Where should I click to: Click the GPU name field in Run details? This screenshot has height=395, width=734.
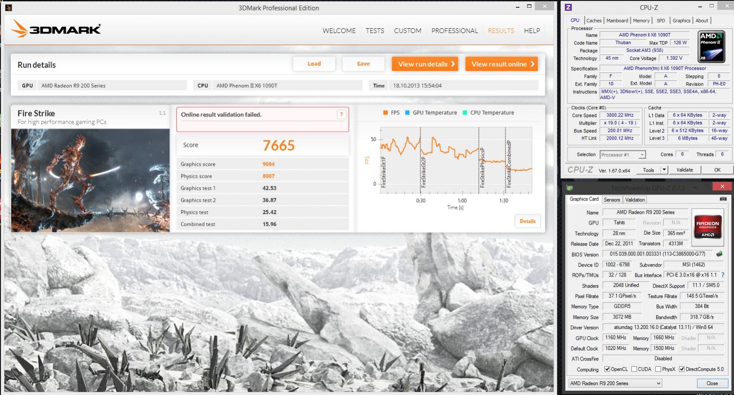[x=112, y=85]
